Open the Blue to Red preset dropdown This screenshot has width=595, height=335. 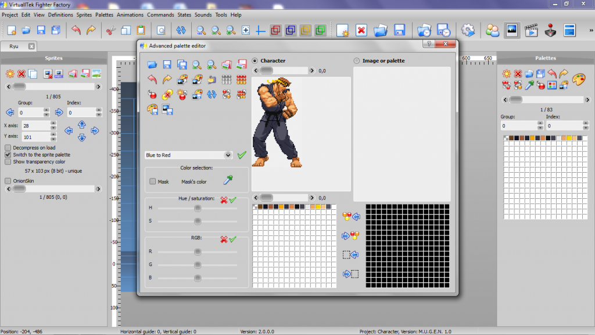pyautogui.click(x=228, y=155)
